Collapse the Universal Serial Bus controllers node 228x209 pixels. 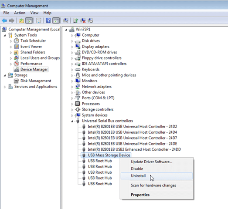(x=72, y=121)
